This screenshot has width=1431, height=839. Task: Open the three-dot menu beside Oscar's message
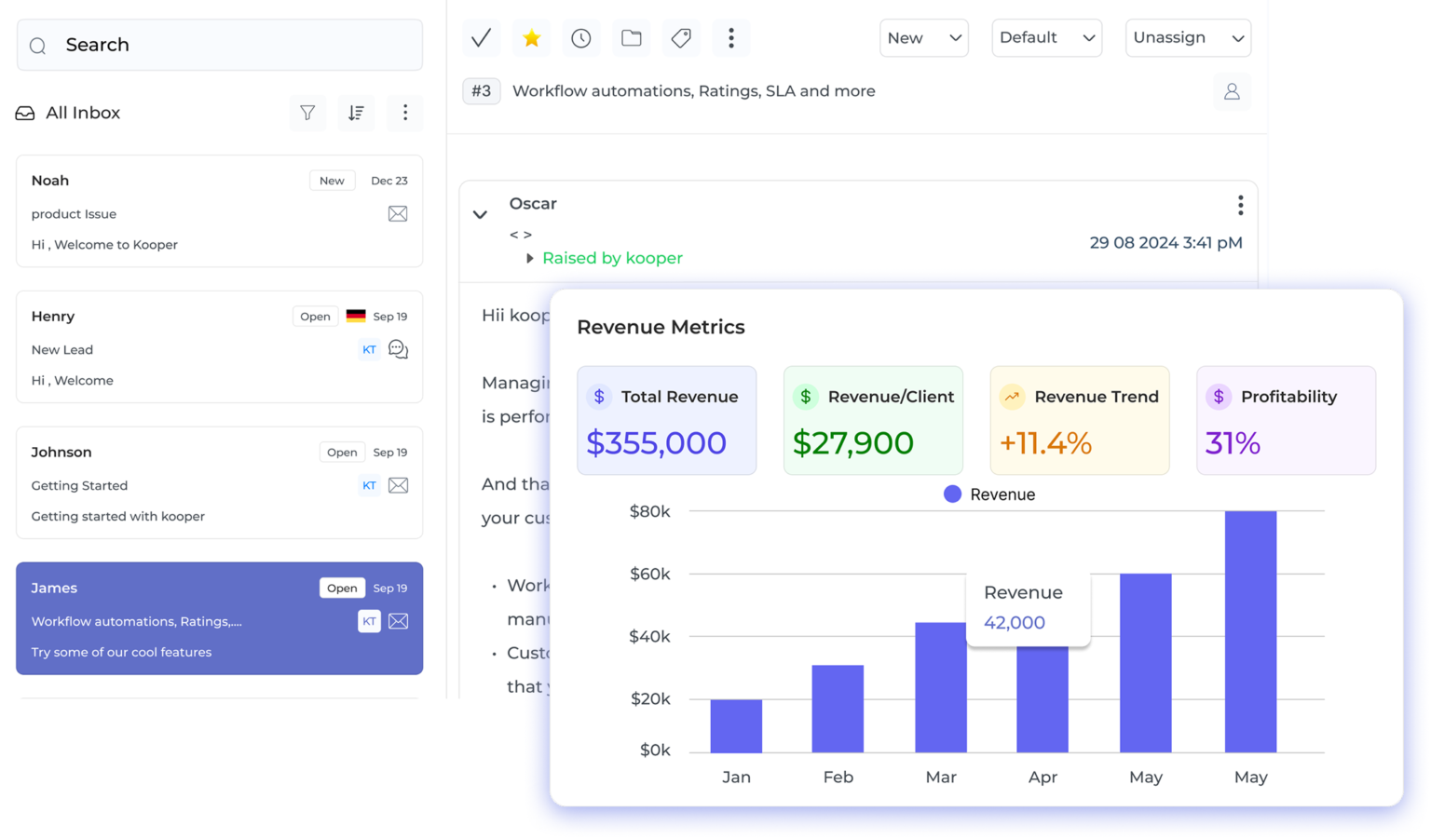tap(1239, 205)
